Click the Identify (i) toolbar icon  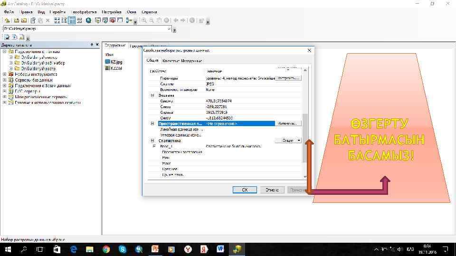(192, 20)
